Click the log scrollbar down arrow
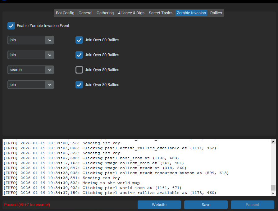Viewport: 278px width, 211px height. point(273,193)
